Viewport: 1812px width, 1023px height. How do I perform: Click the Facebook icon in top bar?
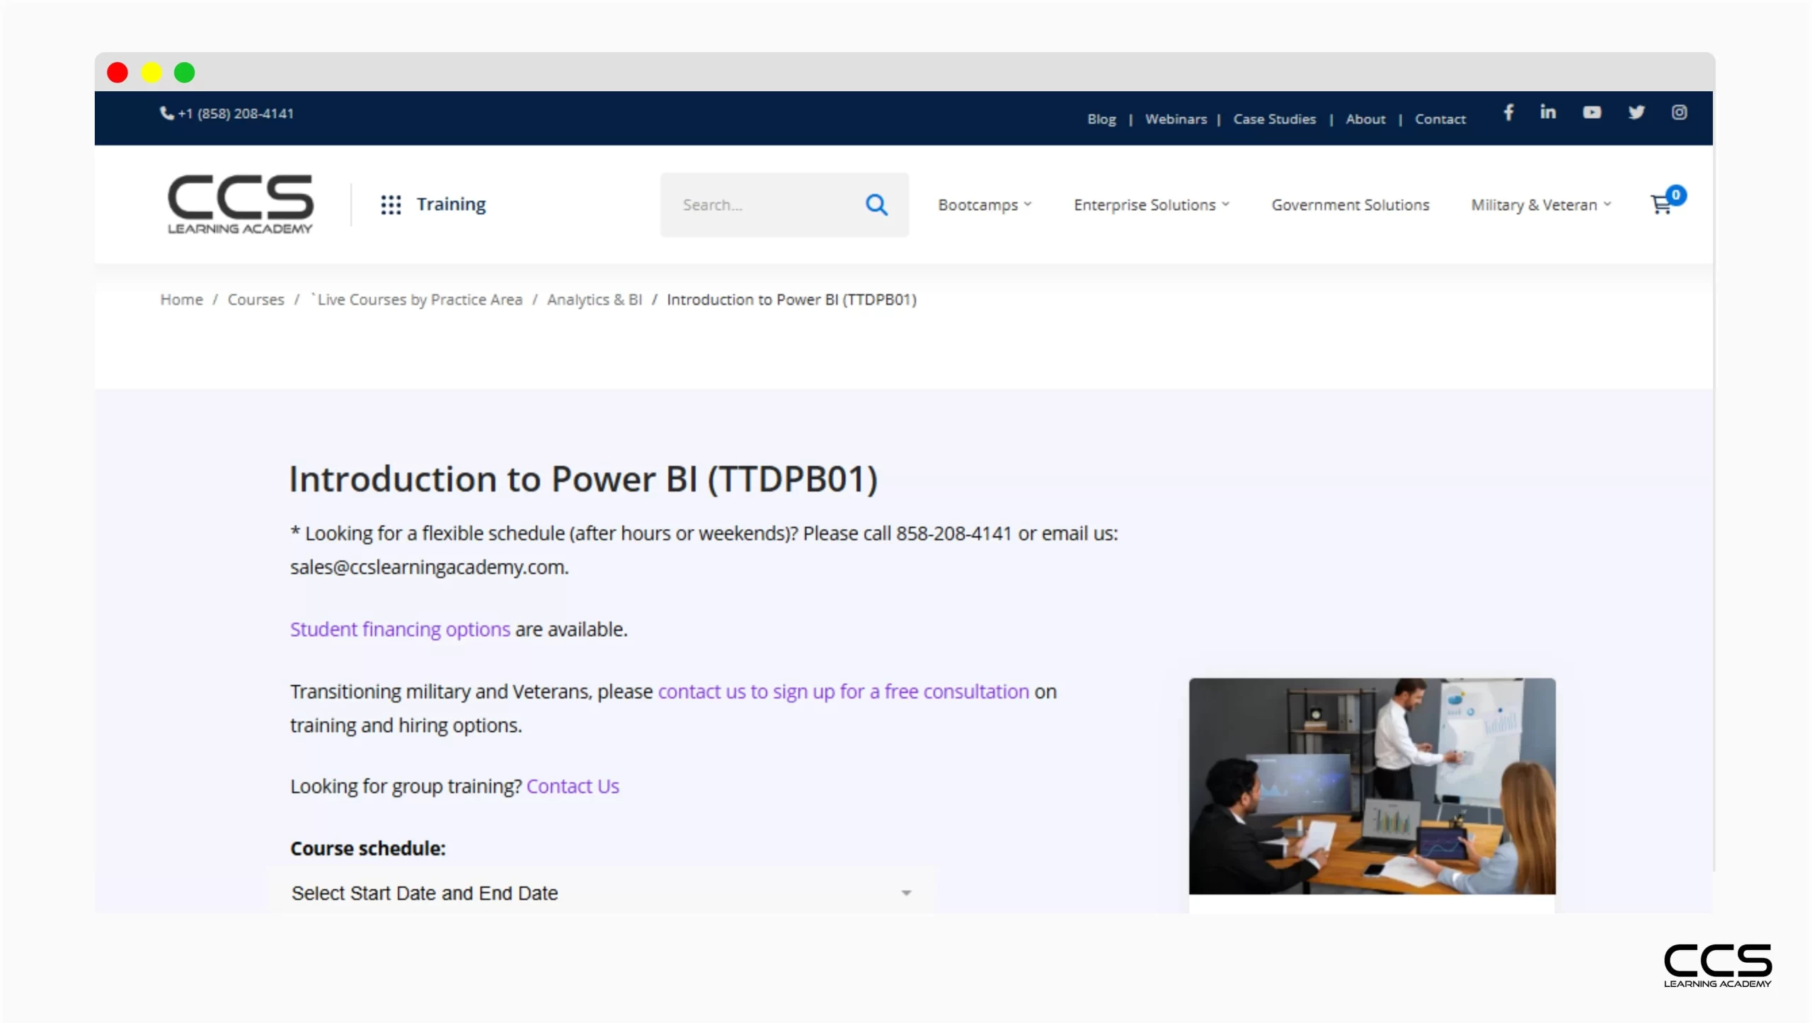click(1508, 112)
